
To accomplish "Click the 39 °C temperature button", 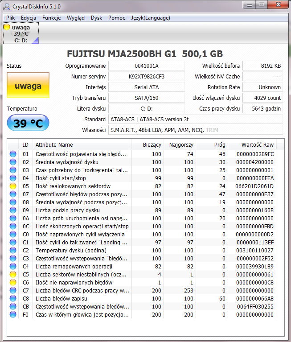I will click(x=28, y=123).
